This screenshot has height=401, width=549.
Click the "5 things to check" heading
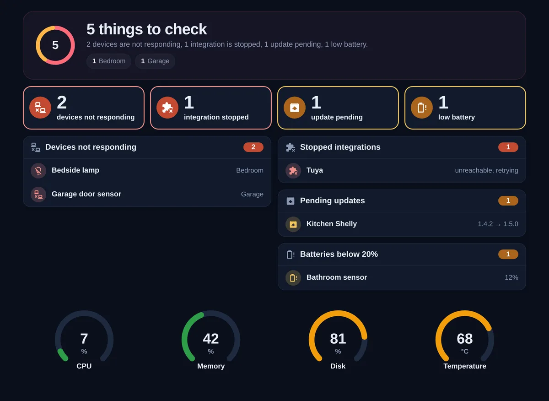147,29
